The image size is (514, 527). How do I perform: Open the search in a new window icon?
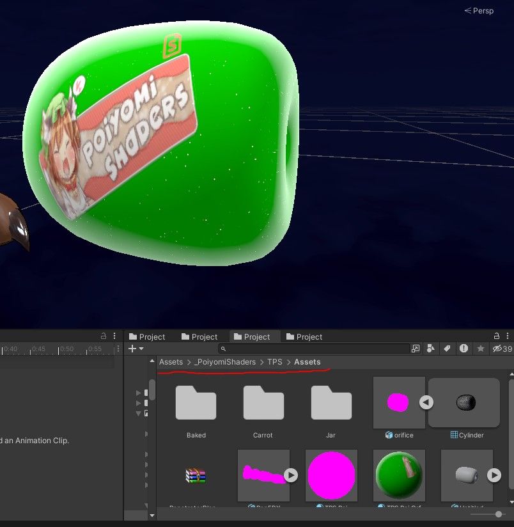[x=416, y=349]
